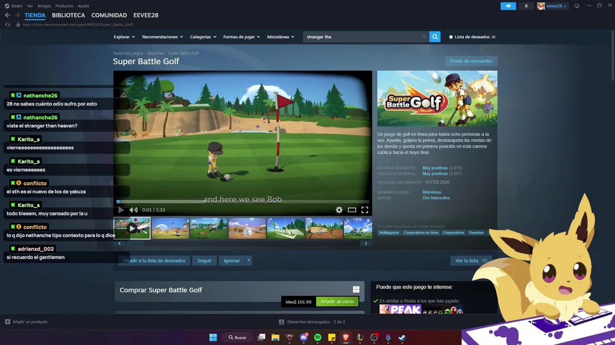Expand the Explorar dropdown
Image resolution: width=615 pixels, height=345 pixels.
124,37
